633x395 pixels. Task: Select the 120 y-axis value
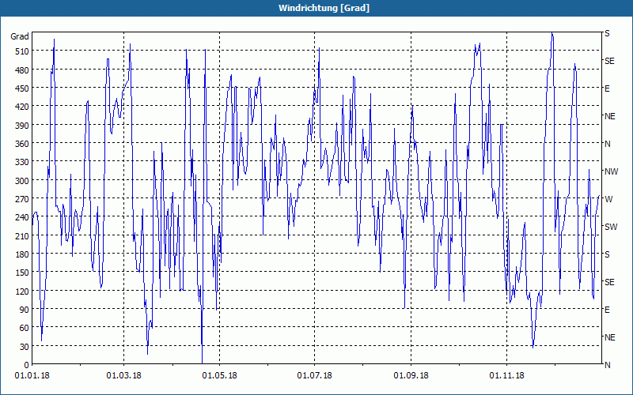22,291
